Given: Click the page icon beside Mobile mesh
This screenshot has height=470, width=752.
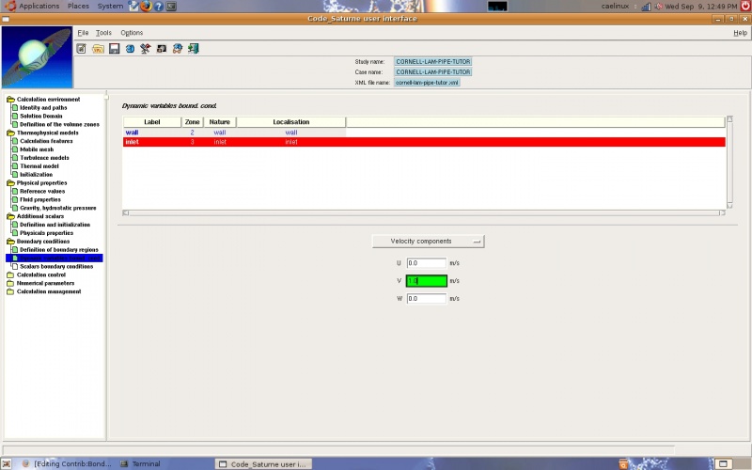Looking at the screenshot, I should click(x=15, y=149).
